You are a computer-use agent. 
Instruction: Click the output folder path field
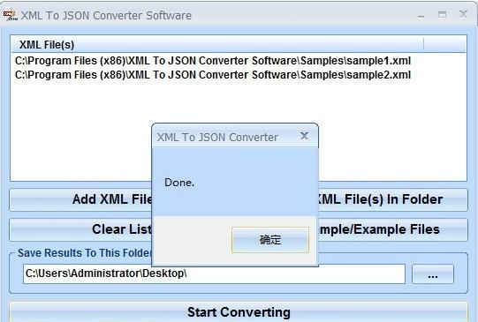pos(214,273)
